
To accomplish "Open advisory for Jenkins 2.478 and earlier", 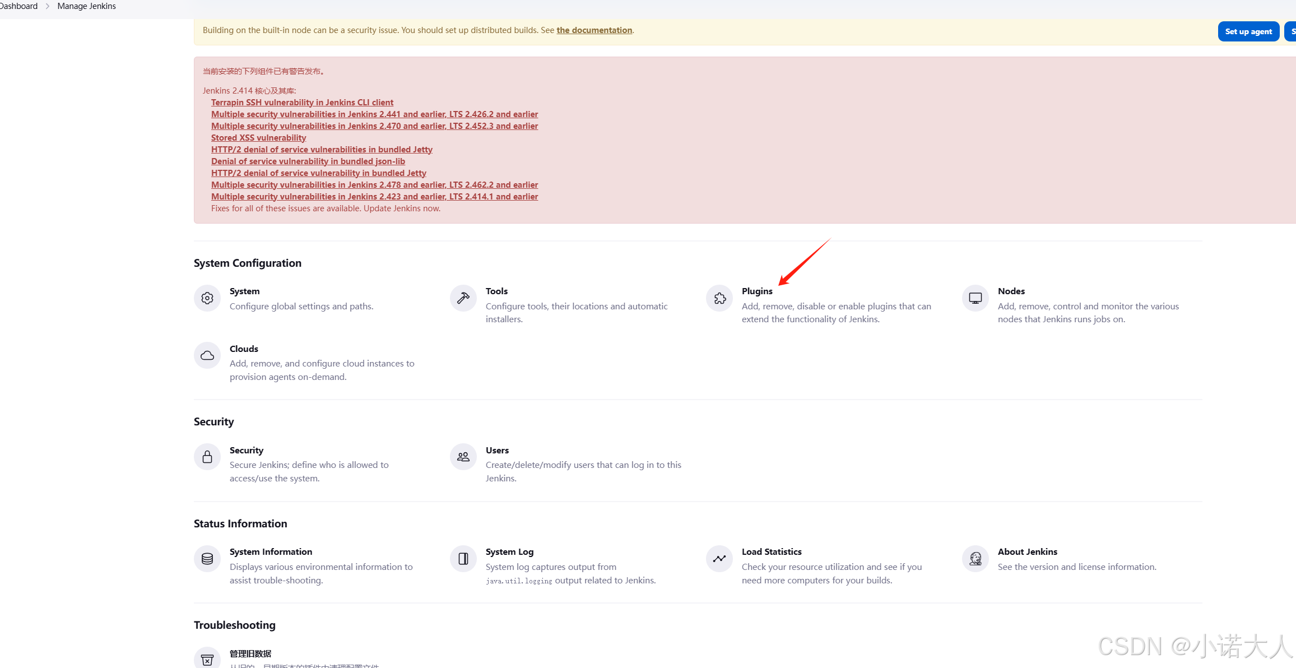I will (x=374, y=185).
